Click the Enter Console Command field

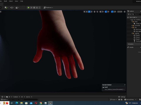pos(23,99)
